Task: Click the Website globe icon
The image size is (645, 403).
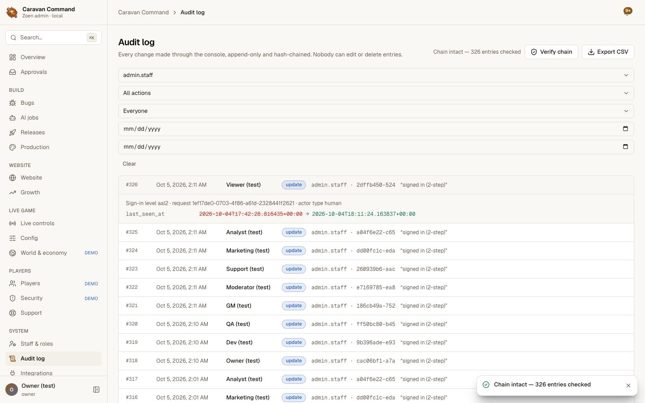Action: tap(13, 178)
